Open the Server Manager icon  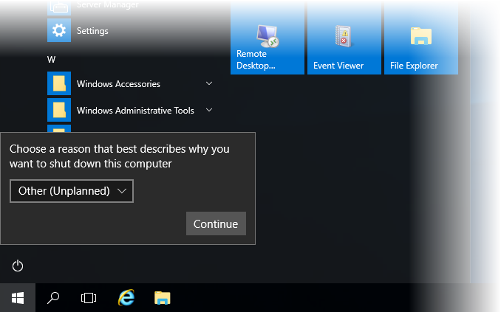pyautogui.click(x=59, y=7)
